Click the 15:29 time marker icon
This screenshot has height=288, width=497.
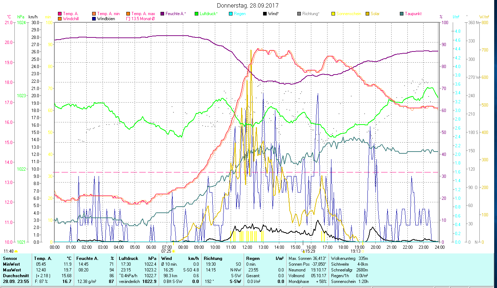pyautogui.click(x=304, y=251)
